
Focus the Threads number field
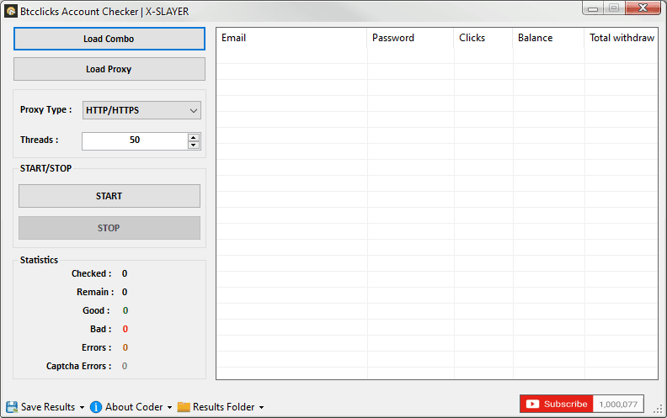tap(135, 141)
